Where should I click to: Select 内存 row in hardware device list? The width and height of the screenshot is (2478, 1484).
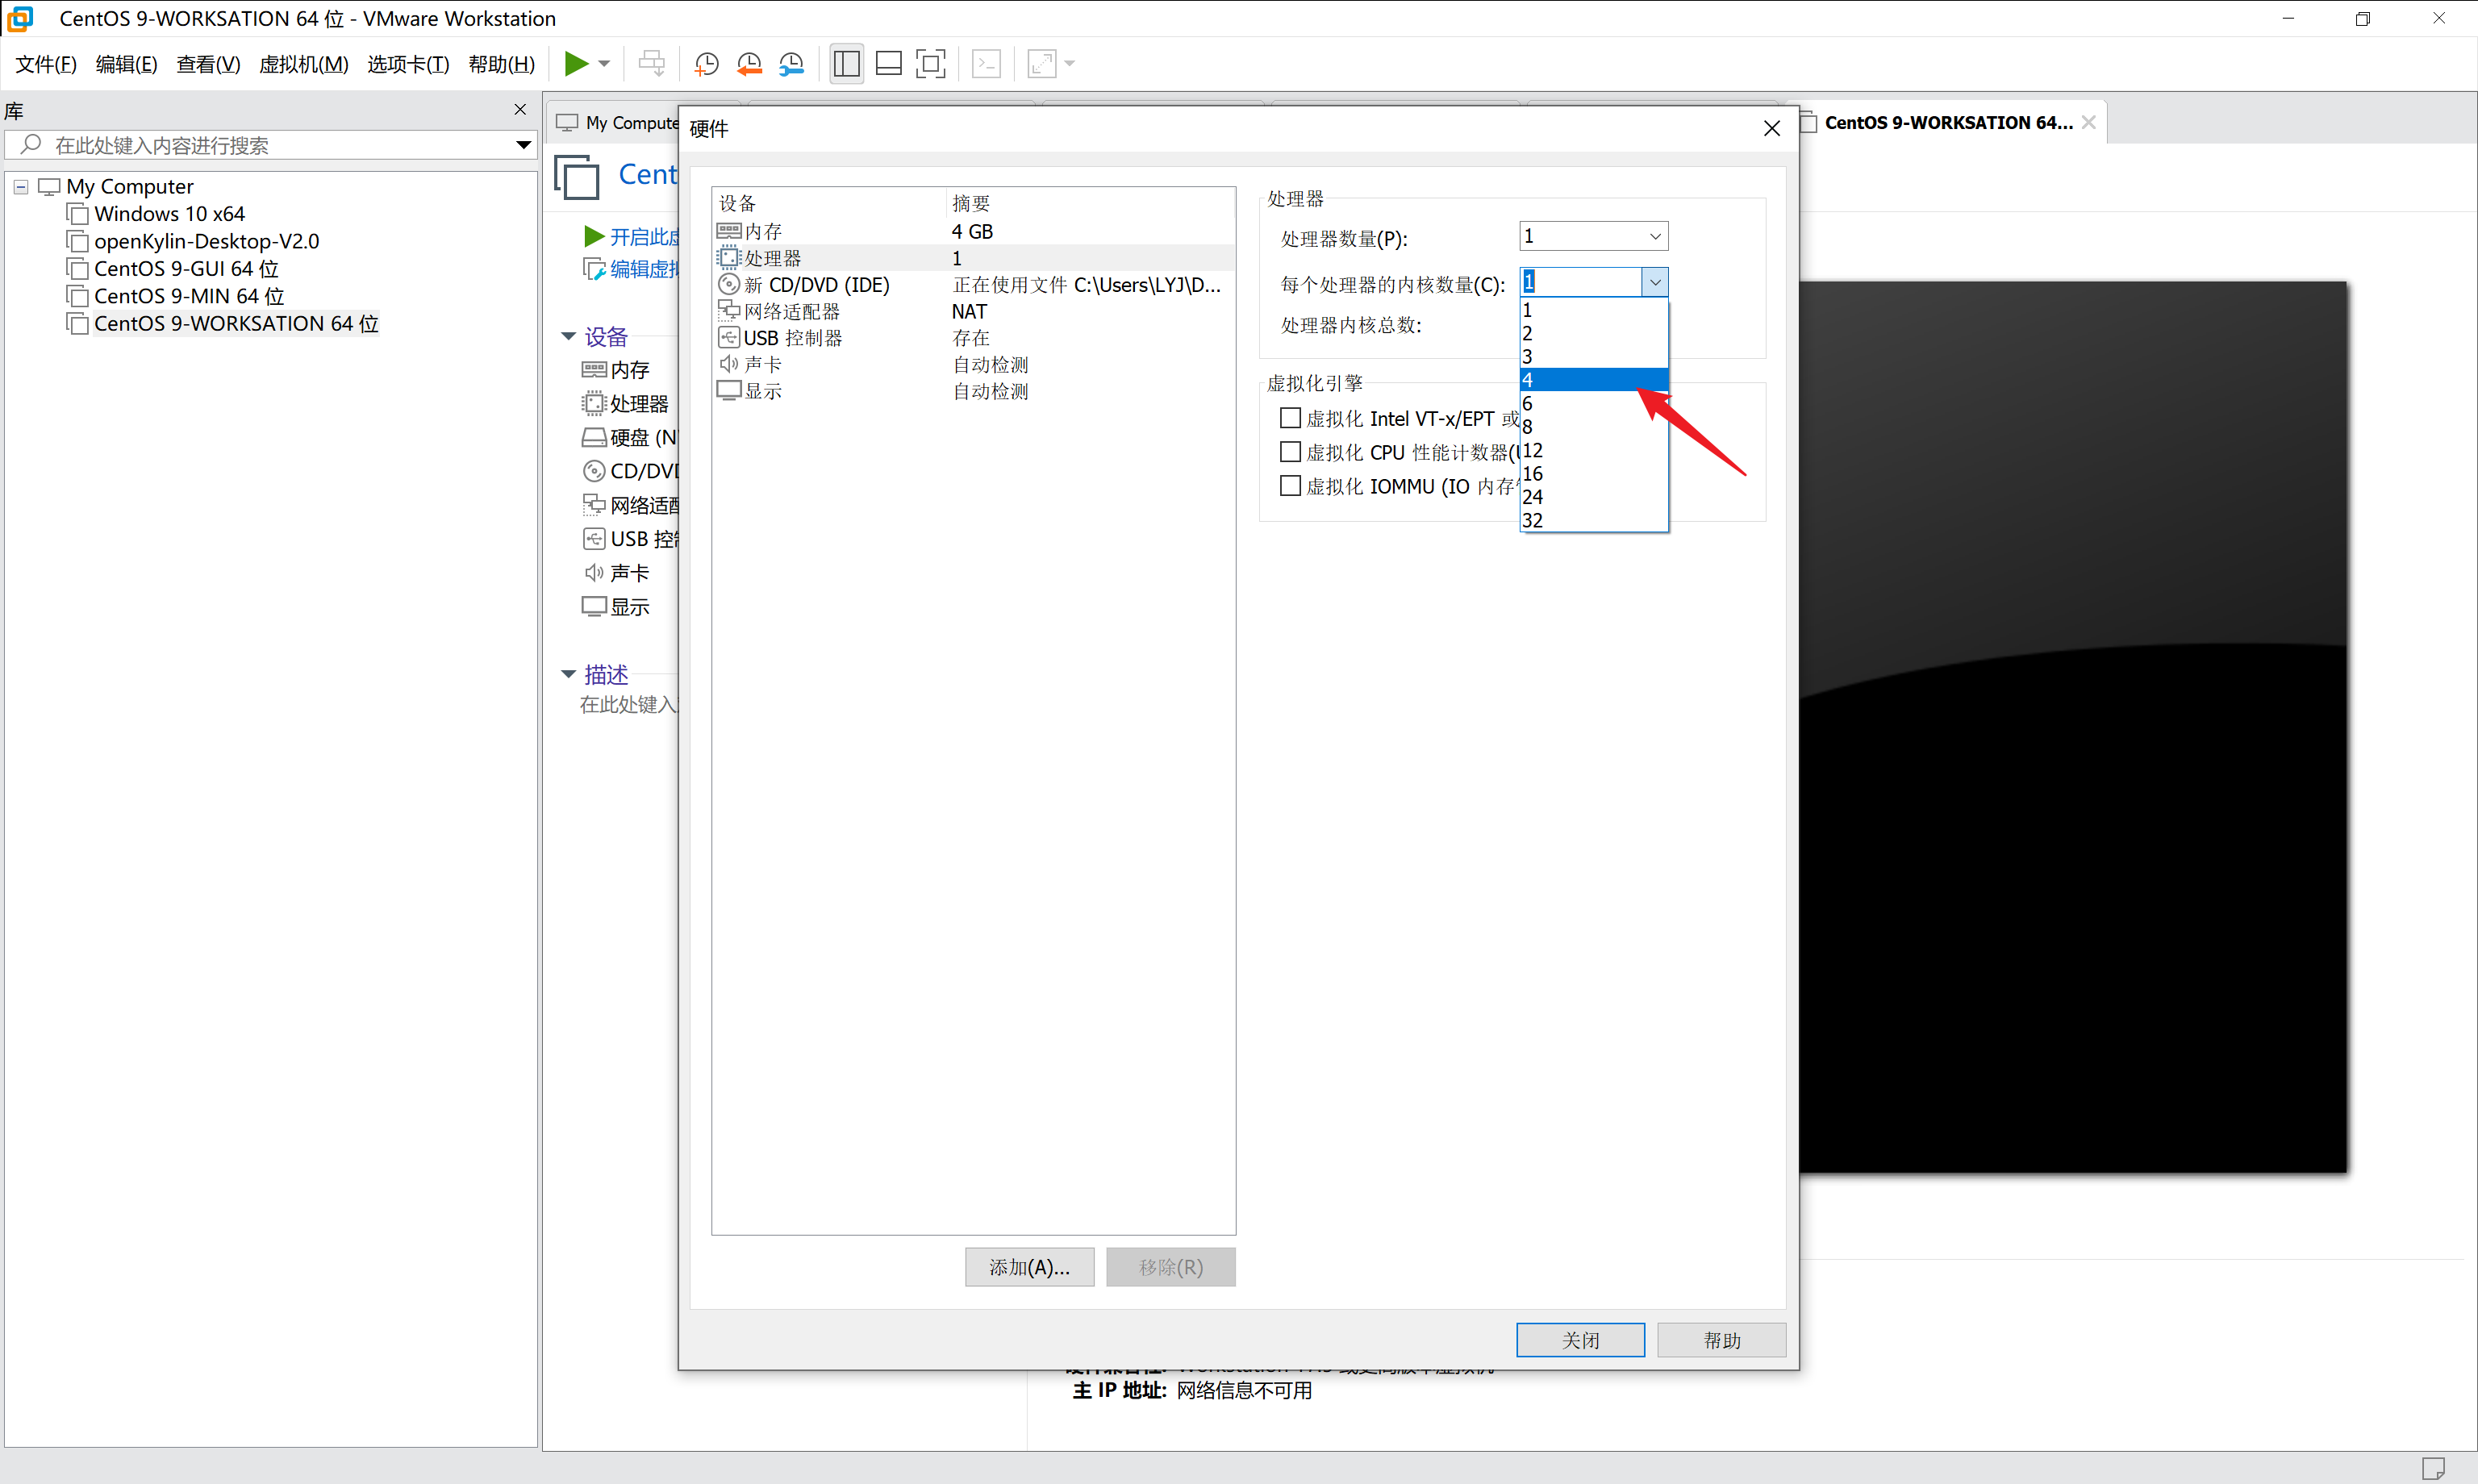pyautogui.click(x=973, y=231)
